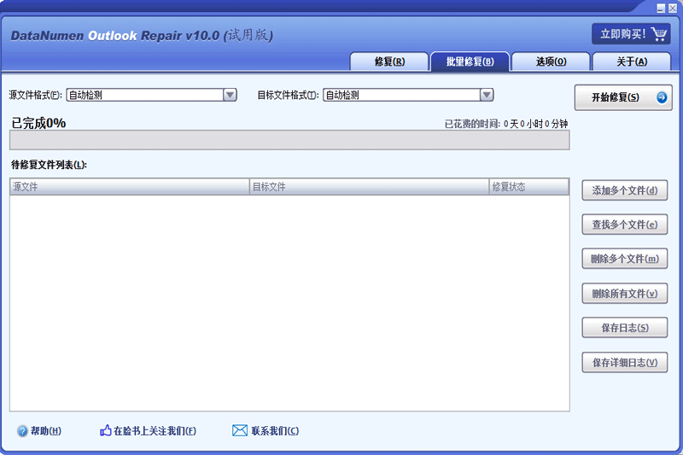Click the 目标文件 column header
Image resolution: width=683 pixels, height=455 pixels.
[x=370, y=187]
